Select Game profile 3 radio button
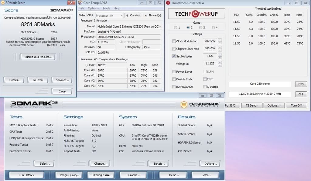The height and width of the screenshot is (181, 311). click(x=200, y=28)
